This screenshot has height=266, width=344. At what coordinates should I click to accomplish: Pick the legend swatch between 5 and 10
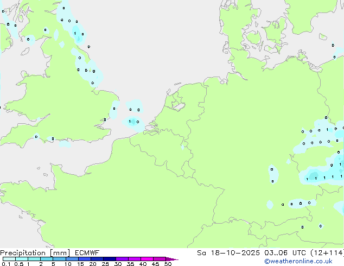pyautogui.click(x=60, y=259)
